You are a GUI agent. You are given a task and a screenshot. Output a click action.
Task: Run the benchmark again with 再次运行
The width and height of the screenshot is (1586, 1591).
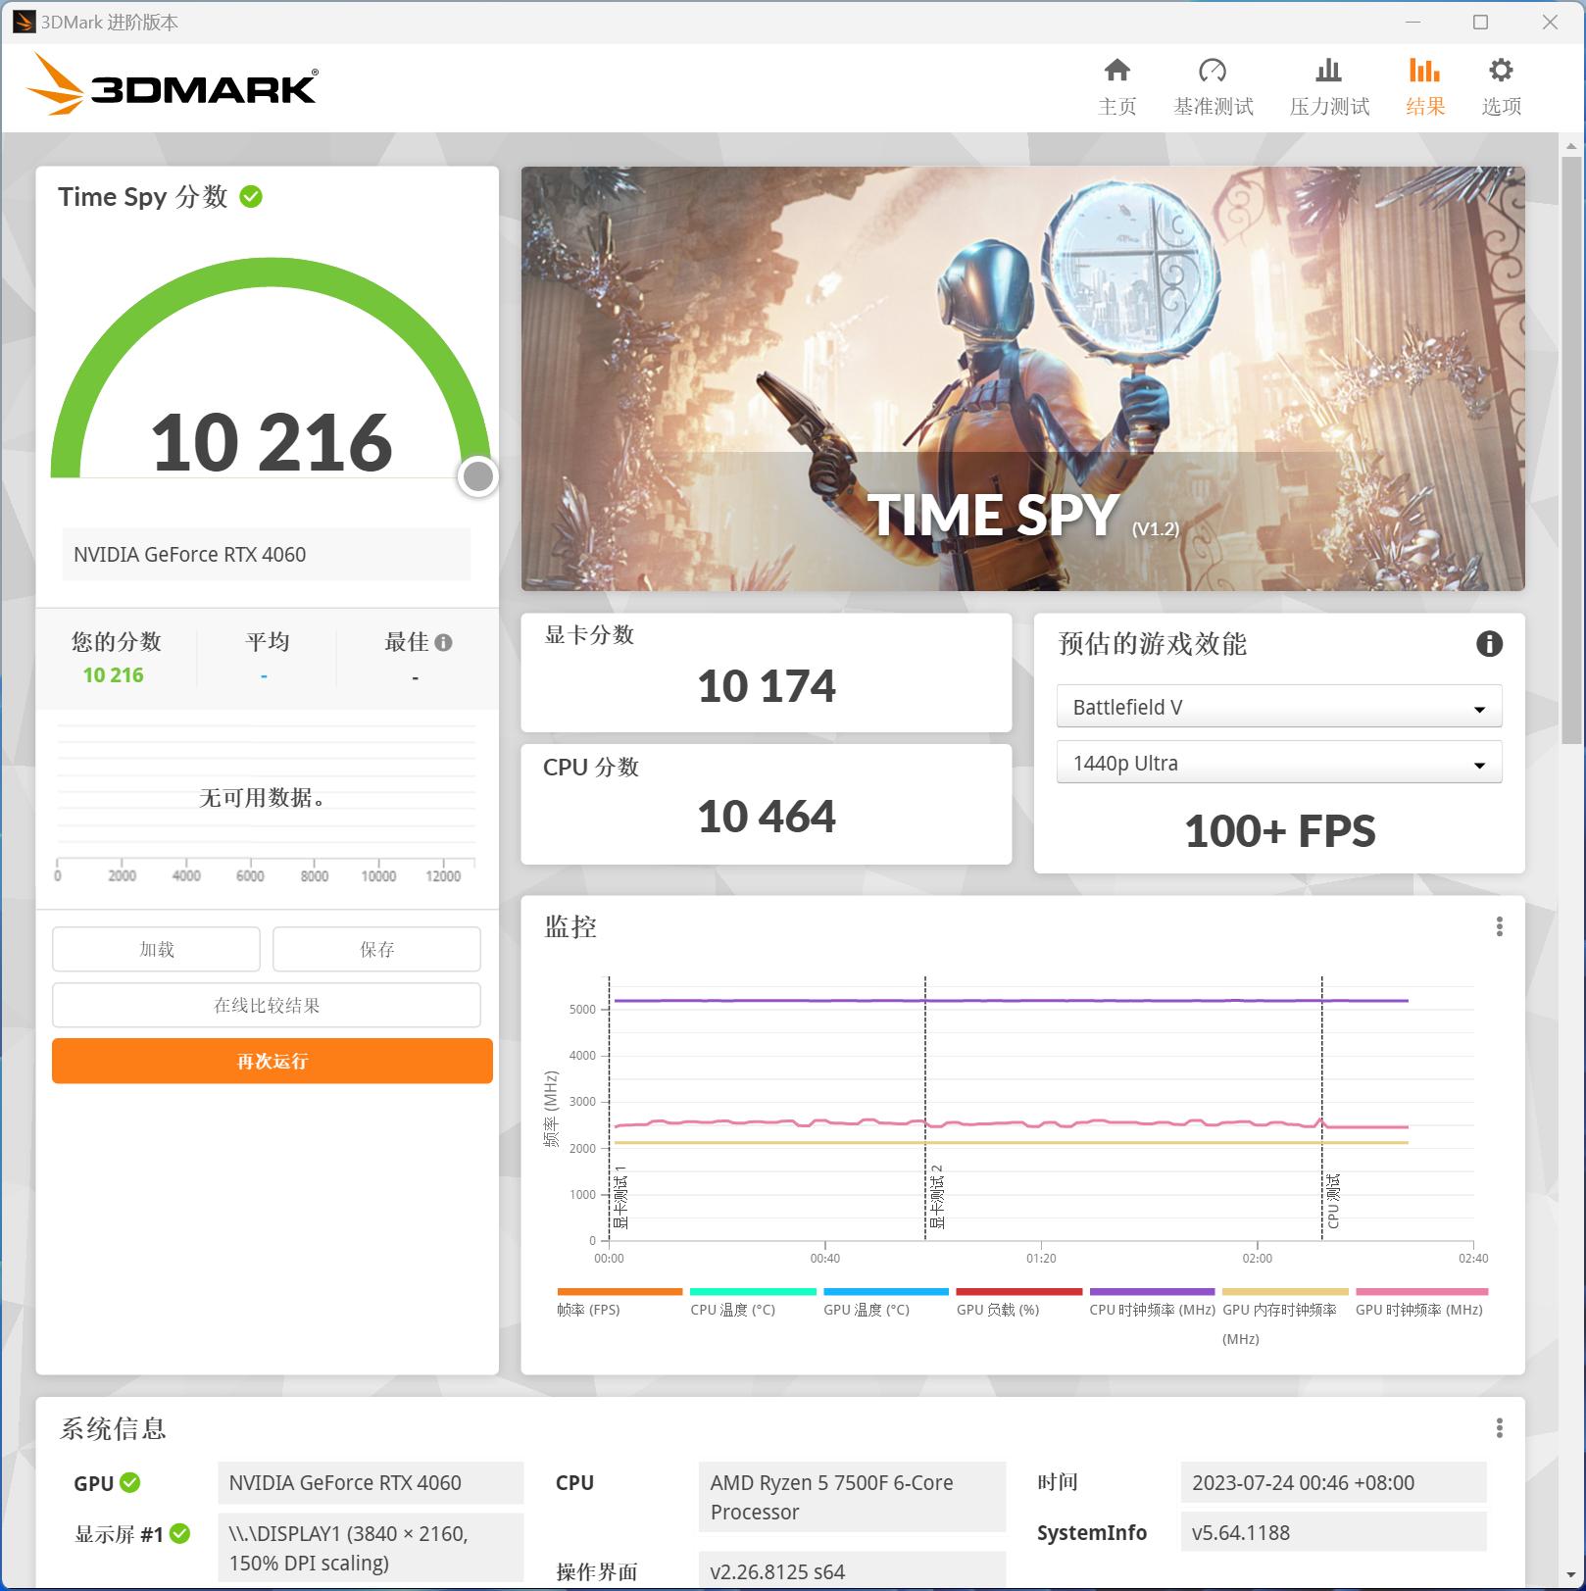(x=273, y=1061)
